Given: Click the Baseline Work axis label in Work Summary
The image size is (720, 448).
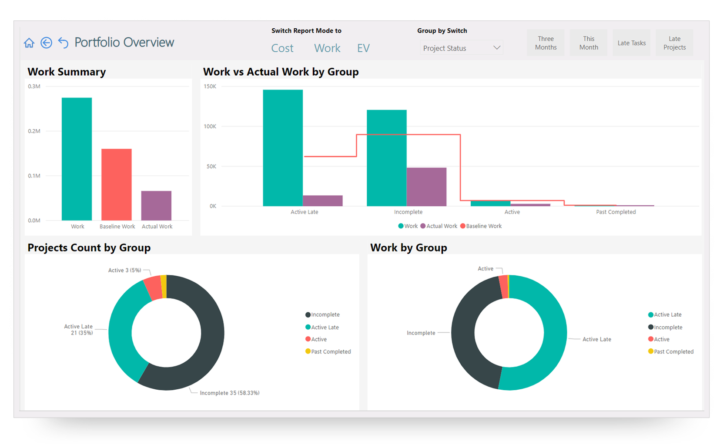Looking at the screenshot, I should click(117, 227).
